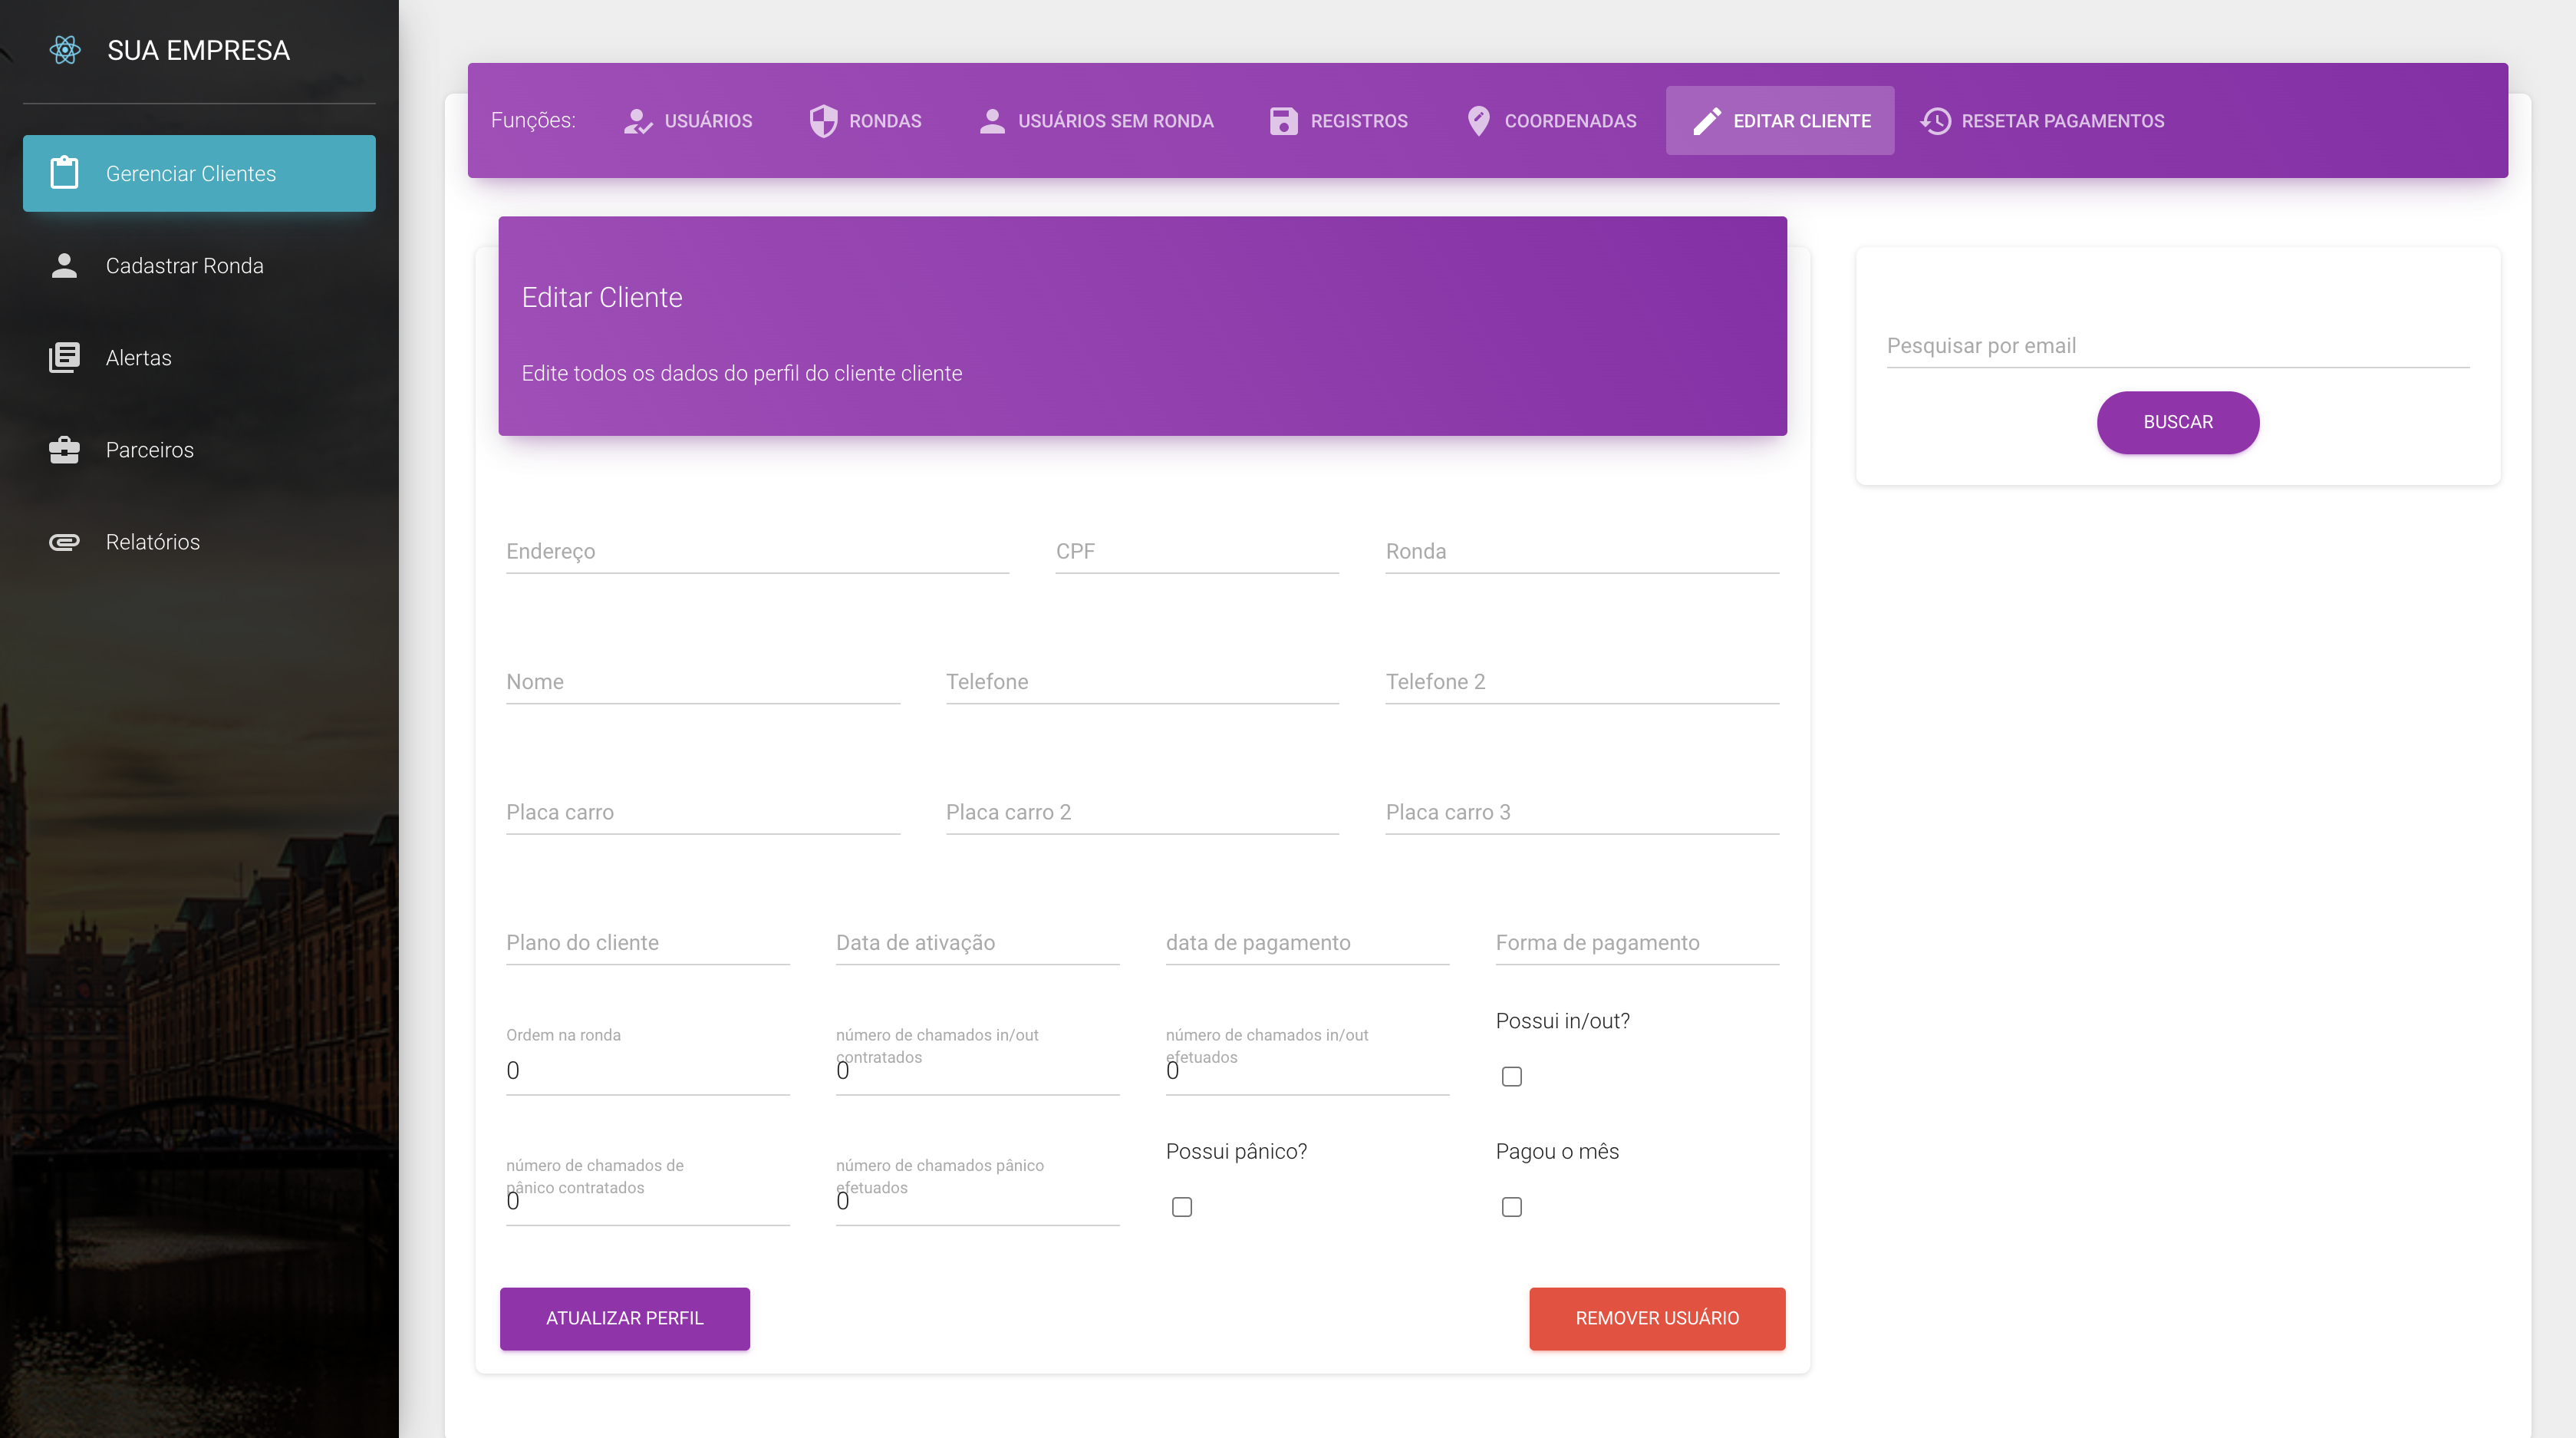The height and width of the screenshot is (1438, 2576).
Task: Enable the Possui pânico checkbox
Action: click(1181, 1207)
